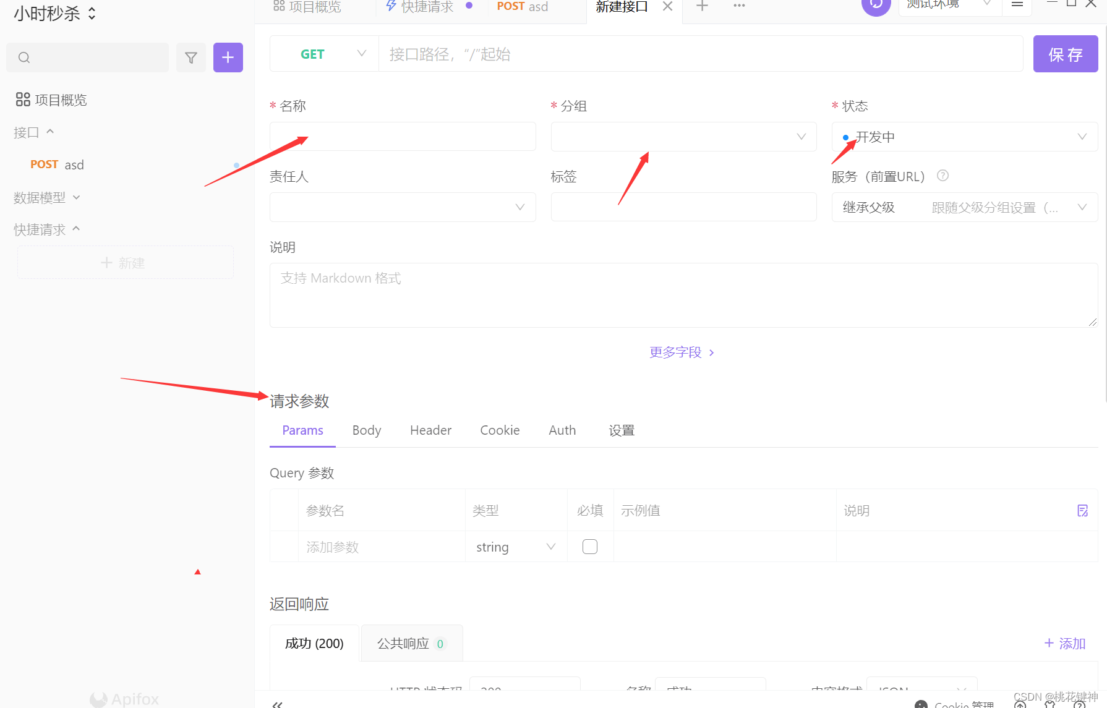The width and height of the screenshot is (1107, 708).
Task: Select the Cookie tab
Action: pyautogui.click(x=500, y=430)
